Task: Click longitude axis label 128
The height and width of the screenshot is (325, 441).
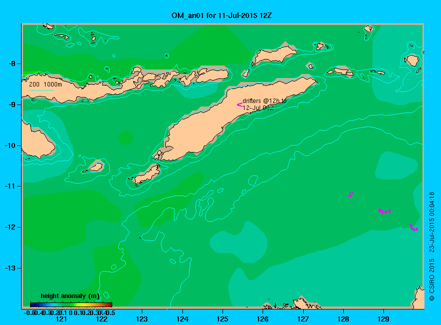Action: pyautogui.click(x=343, y=319)
